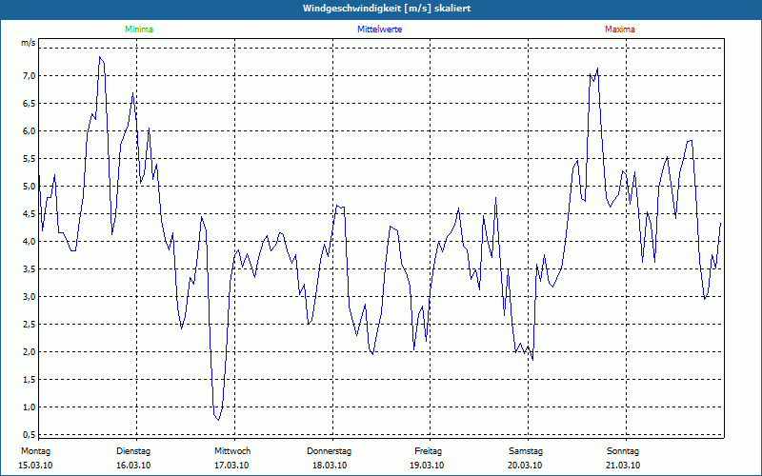Click the 5,5 y-axis value
The width and height of the screenshot is (762, 476).
click(29, 159)
